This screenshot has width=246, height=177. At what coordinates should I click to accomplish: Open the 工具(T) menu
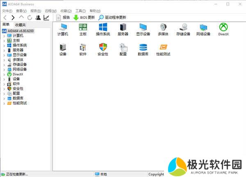point(80,11)
